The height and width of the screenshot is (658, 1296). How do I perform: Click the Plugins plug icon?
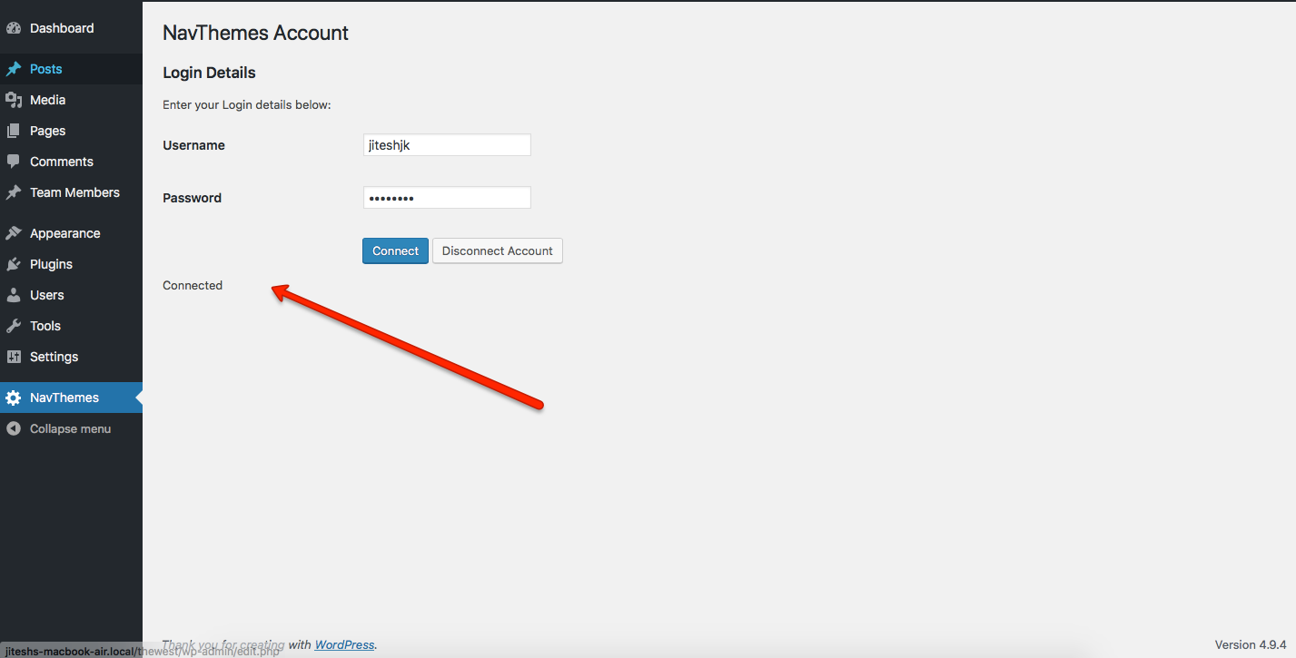pyautogui.click(x=14, y=264)
